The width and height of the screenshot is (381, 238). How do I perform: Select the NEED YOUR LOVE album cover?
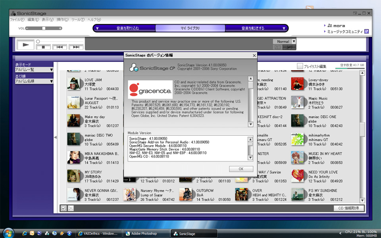pos(297,176)
